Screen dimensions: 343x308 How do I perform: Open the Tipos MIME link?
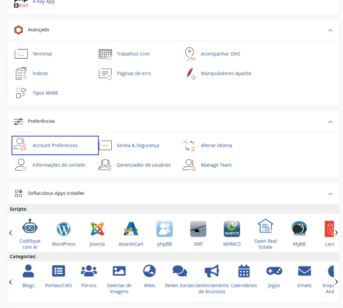pyautogui.click(x=45, y=93)
